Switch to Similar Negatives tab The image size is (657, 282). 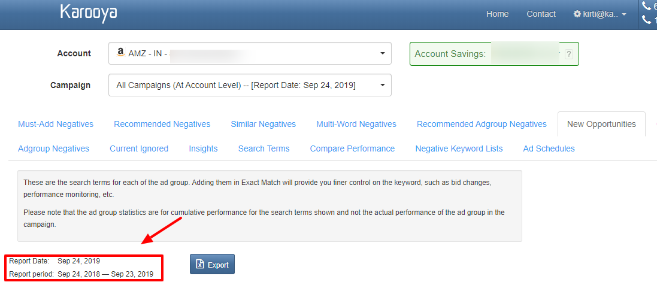point(263,124)
